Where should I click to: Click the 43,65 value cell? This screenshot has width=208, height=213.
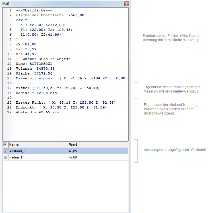[73, 151]
